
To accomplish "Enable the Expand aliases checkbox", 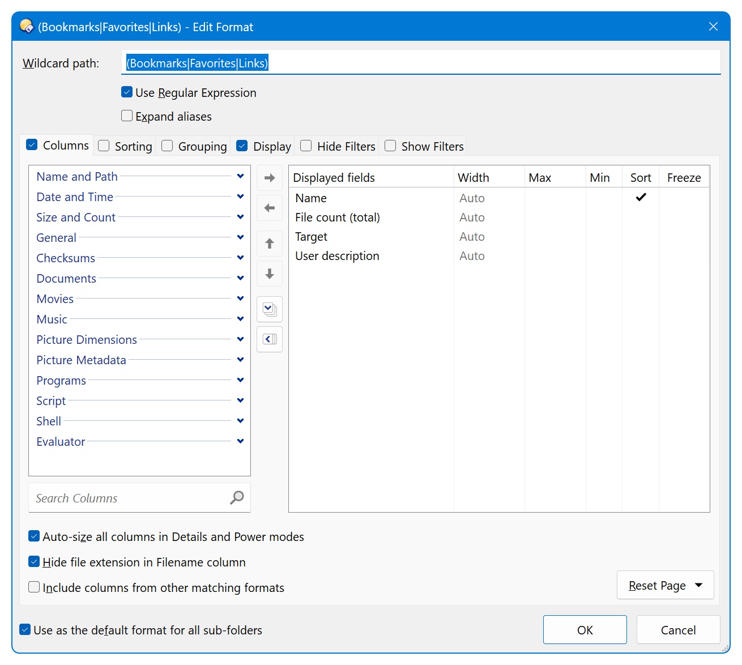I will click(x=126, y=116).
